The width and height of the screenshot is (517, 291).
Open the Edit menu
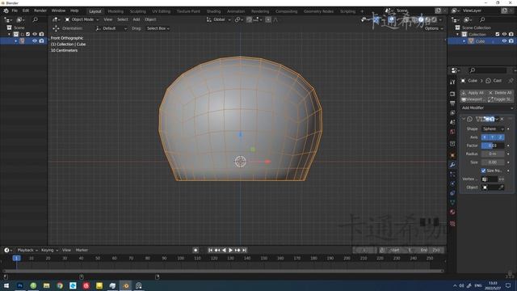26,11
